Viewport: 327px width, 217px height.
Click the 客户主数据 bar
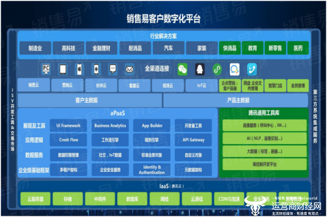(86, 100)
